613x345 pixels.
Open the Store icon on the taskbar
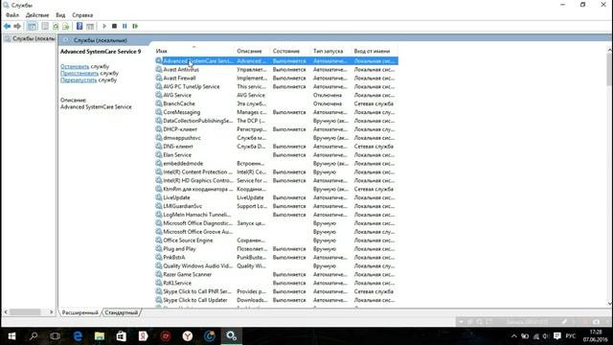(122, 336)
